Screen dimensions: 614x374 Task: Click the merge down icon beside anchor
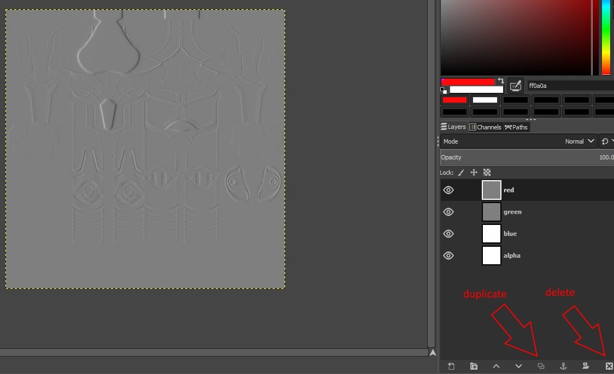coord(586,366)
